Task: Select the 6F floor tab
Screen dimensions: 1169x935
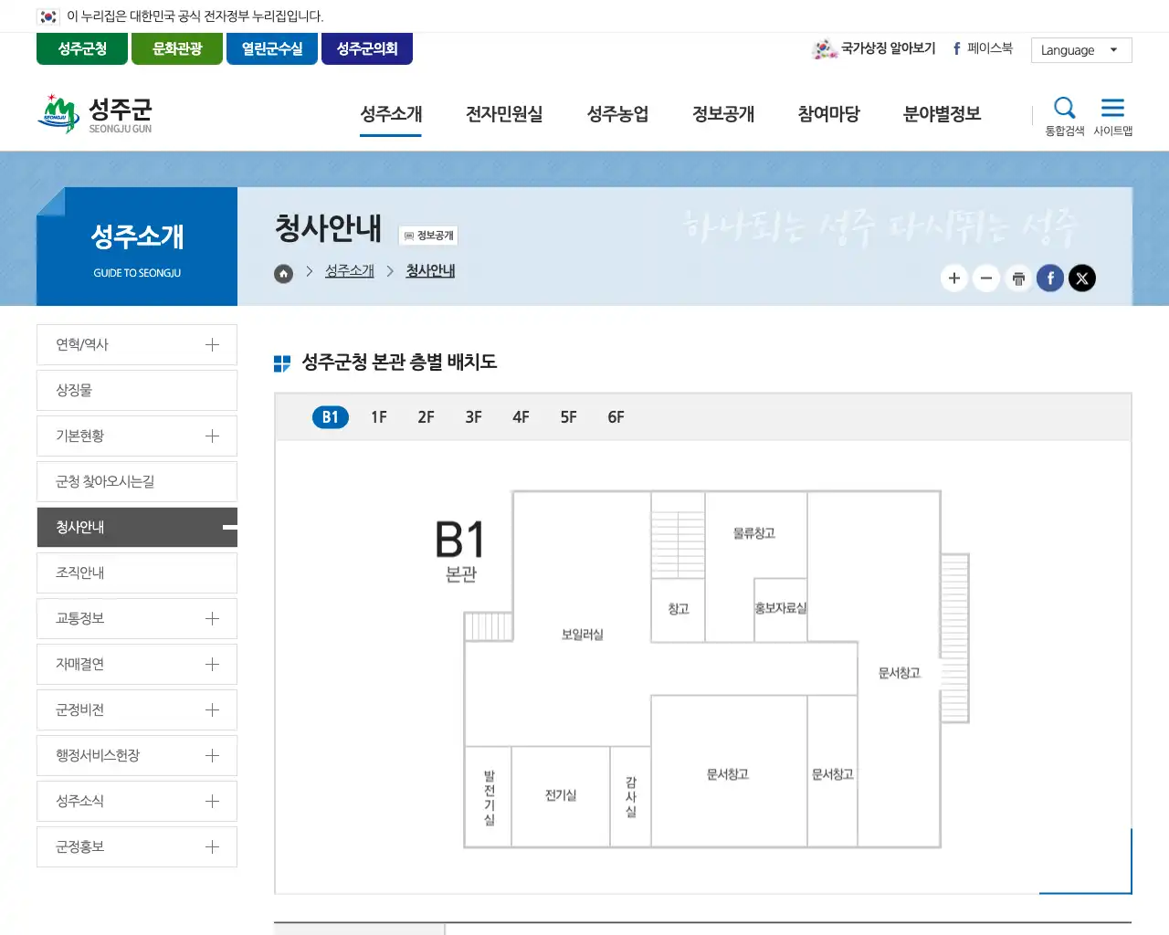Action: pos(616,417)
